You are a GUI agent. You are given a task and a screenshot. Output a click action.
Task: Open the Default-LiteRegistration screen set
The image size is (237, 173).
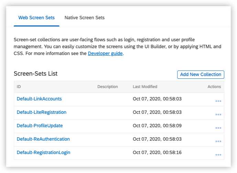tap(42, 112)
